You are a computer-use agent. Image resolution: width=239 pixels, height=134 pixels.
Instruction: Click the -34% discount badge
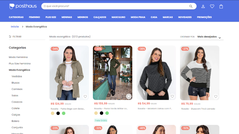click(54, 49)
